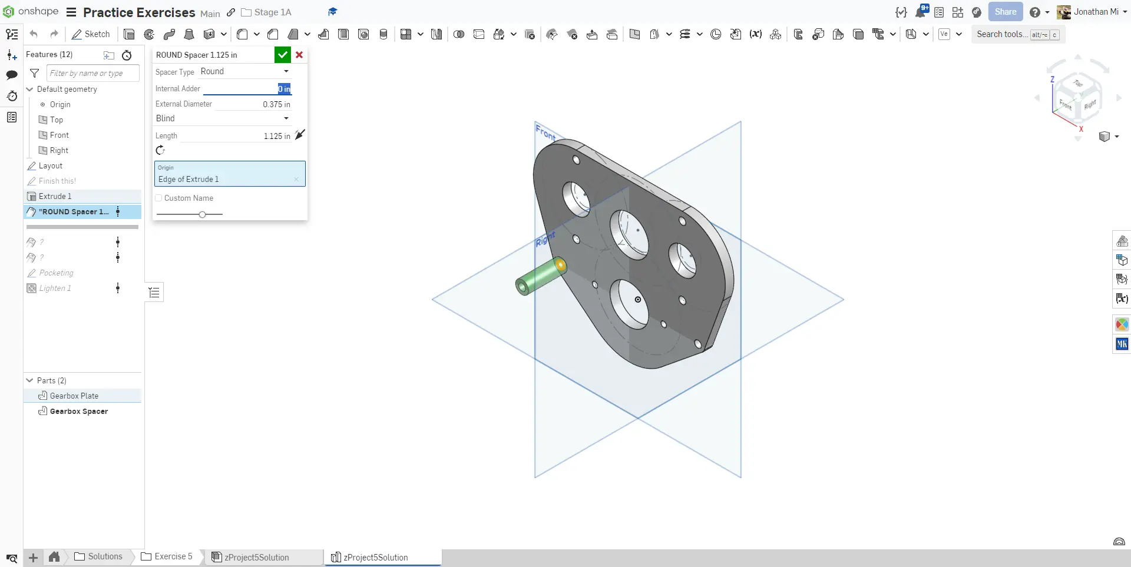
Task: Collapse the Default geometry tree group
Action: pyautogui.click(x=30, y=89)
